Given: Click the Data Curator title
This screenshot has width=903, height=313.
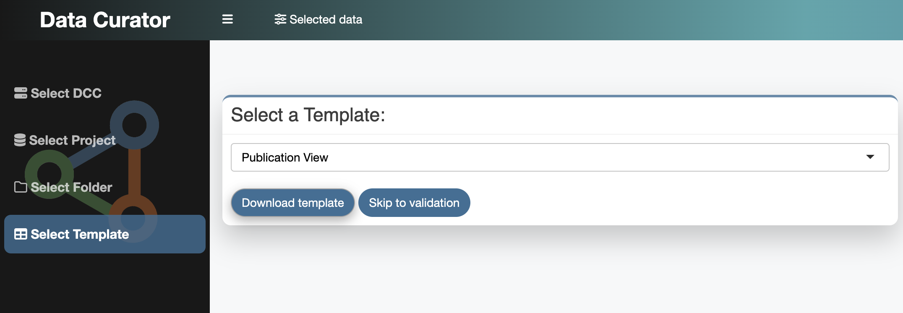Looking at the screenshot, I should [105, 20].
